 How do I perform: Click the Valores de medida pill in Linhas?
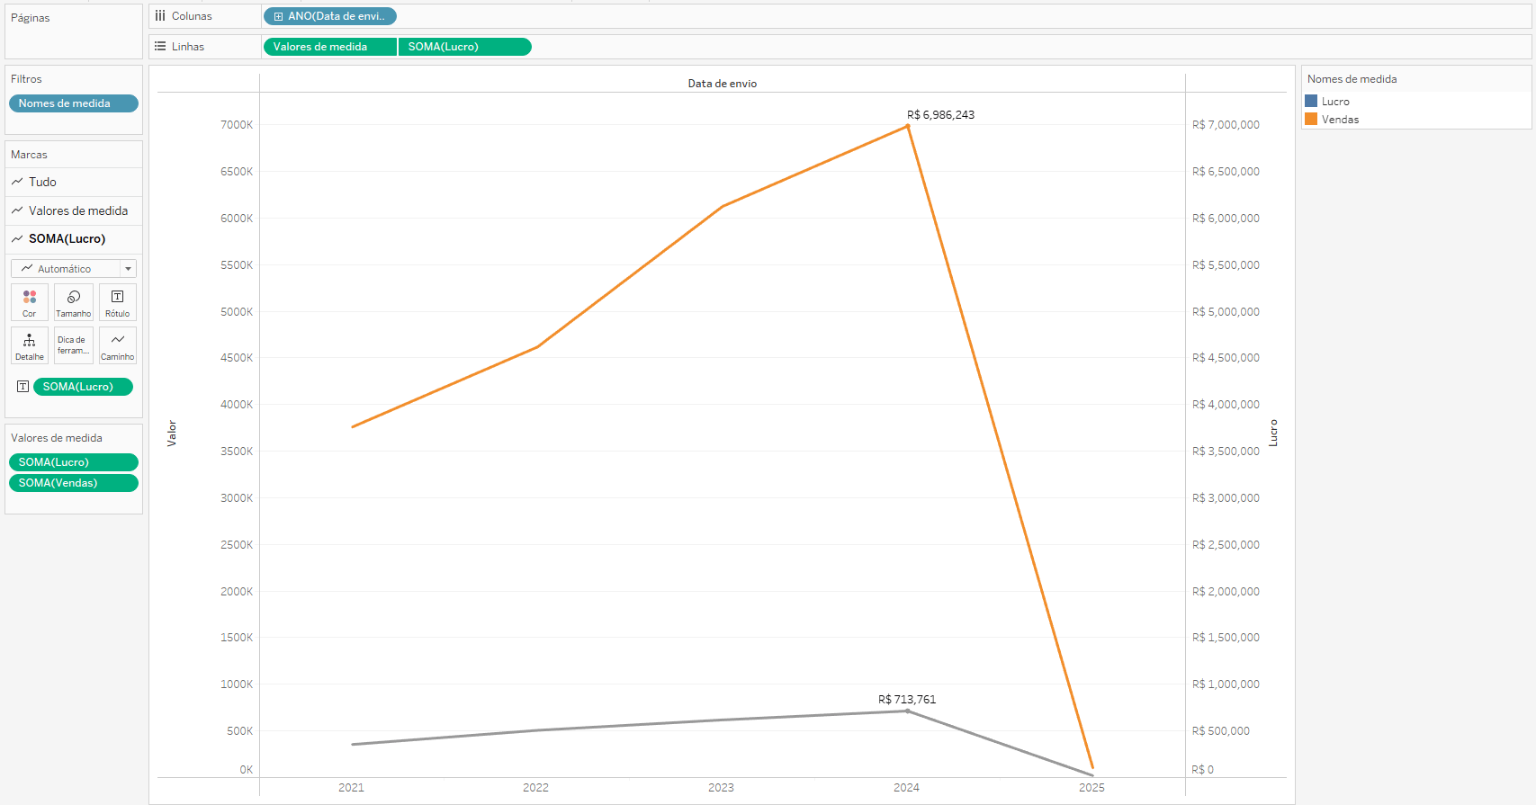click(328, 47)
